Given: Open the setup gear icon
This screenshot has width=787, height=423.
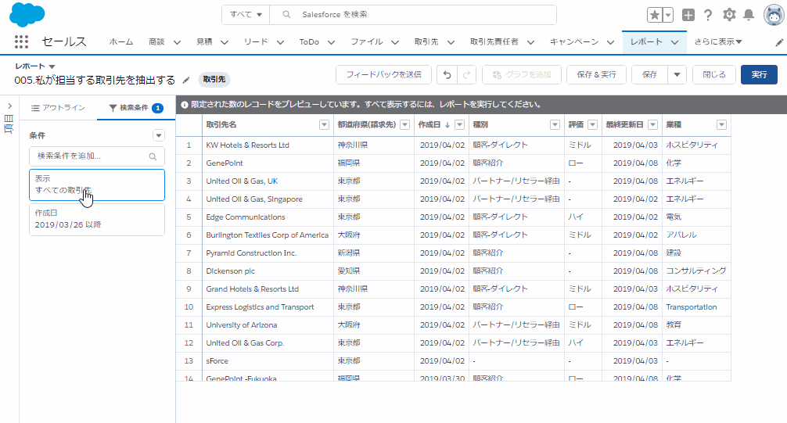Looking at the screenshot, I should click(729, 15).
